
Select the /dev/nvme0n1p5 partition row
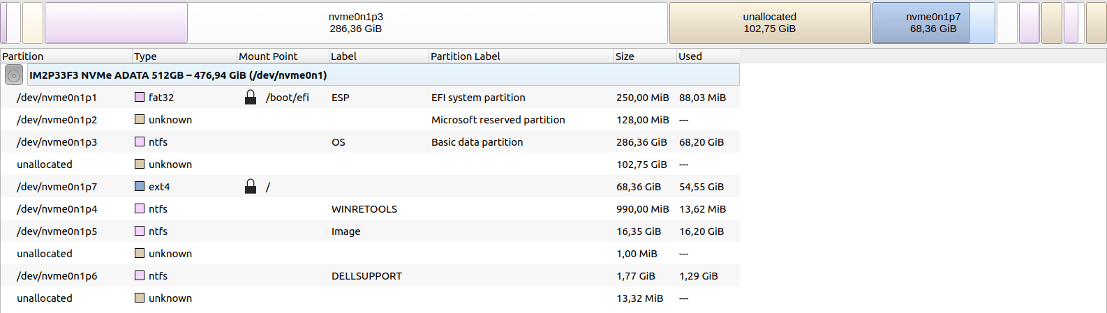(x=370, y=231)
